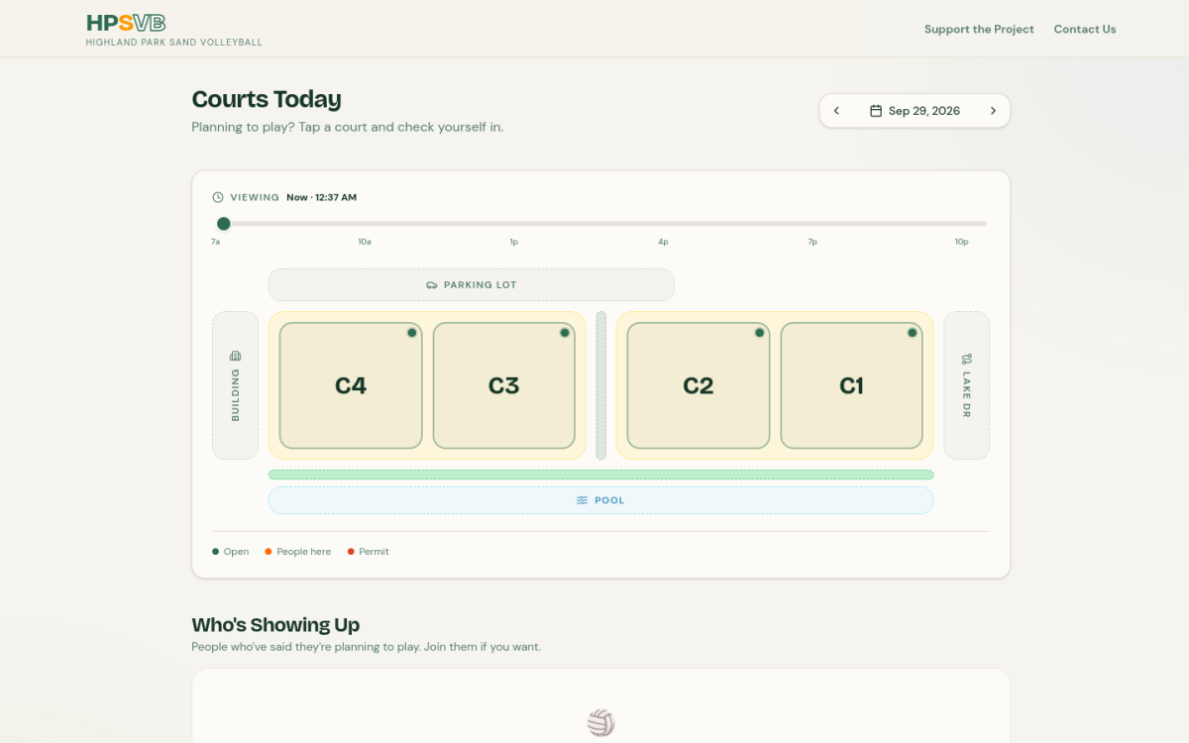Select court C4
1189x743 pixels.
[x=351, y=385]
